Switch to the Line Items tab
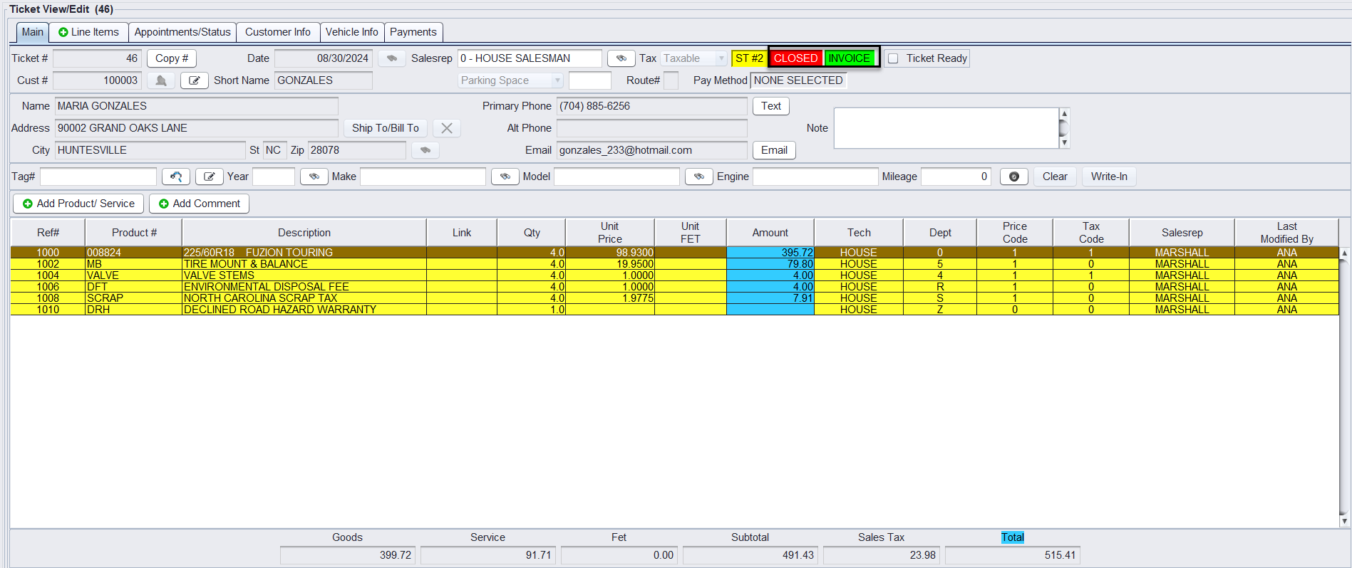 coord(88,32)
